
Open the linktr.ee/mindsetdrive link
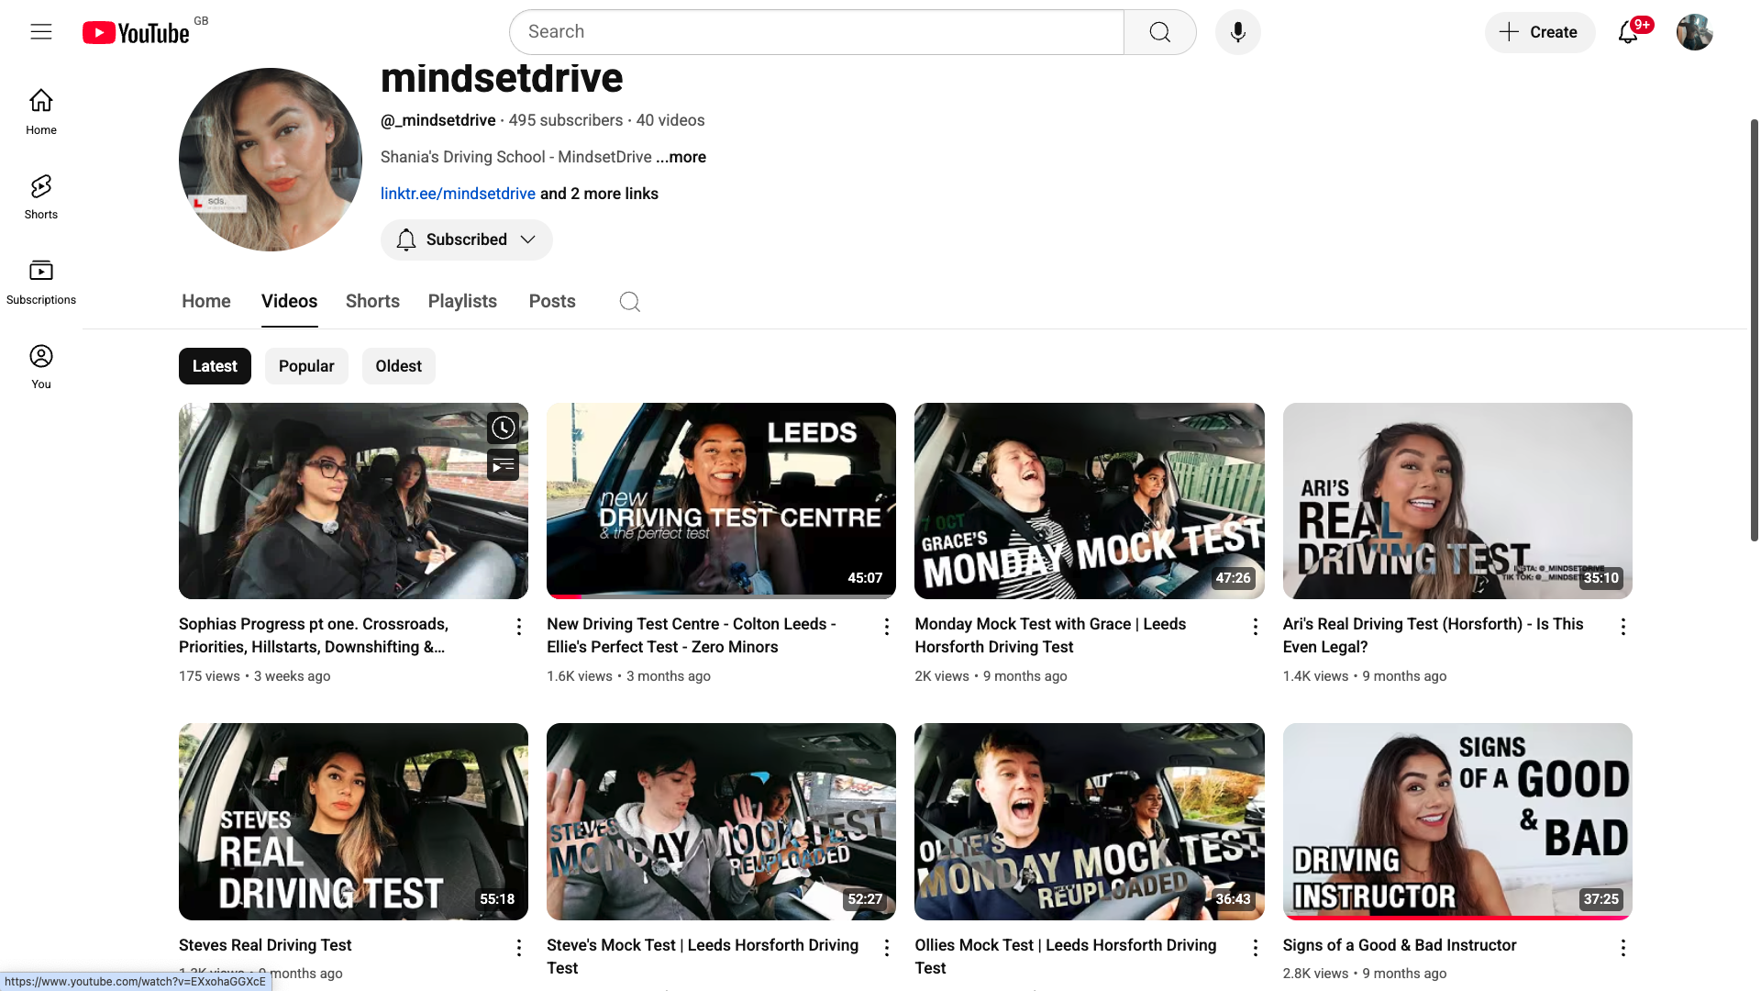pyautogui.click(x=458, y=194)
